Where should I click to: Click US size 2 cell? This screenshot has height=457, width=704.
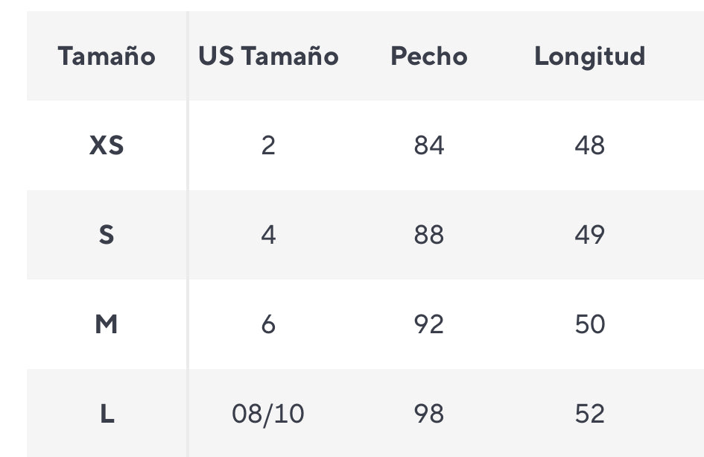[x=268, y=145]
